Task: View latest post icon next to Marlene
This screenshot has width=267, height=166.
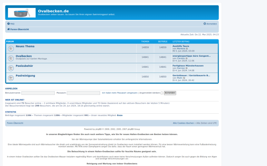Action: [187, 49]
